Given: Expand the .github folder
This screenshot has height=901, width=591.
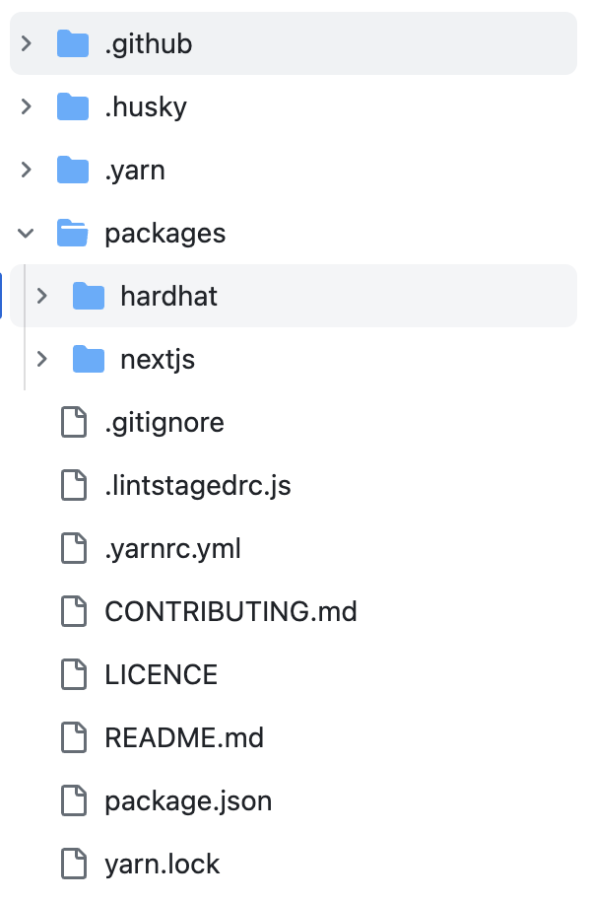Looking at the screenshot, I should [25, 43].
